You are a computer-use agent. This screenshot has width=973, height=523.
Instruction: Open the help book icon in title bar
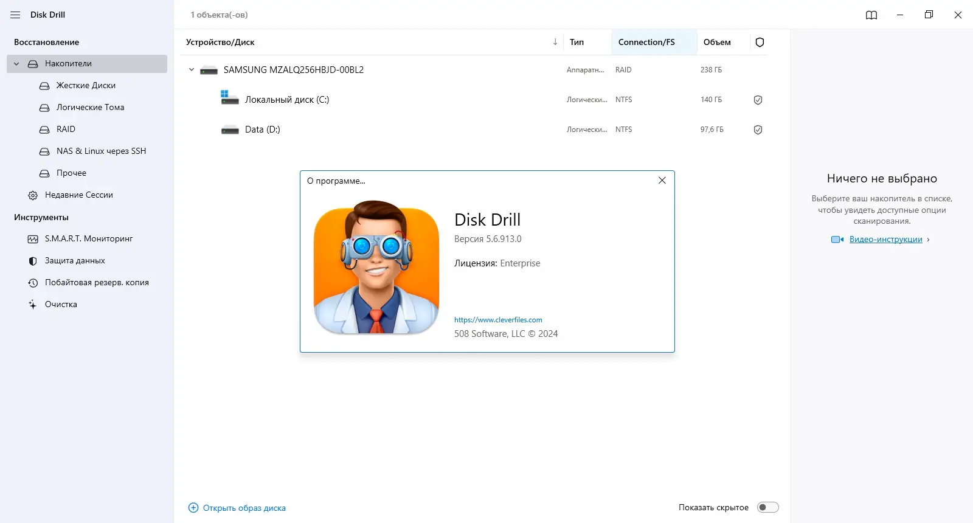[871, 15]
